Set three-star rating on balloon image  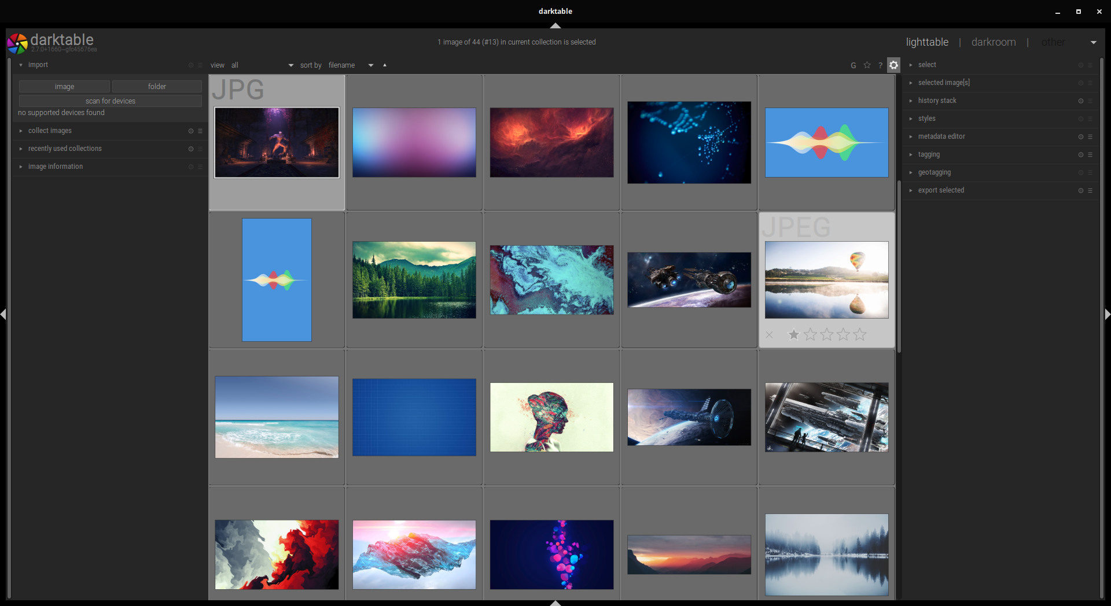827,334
